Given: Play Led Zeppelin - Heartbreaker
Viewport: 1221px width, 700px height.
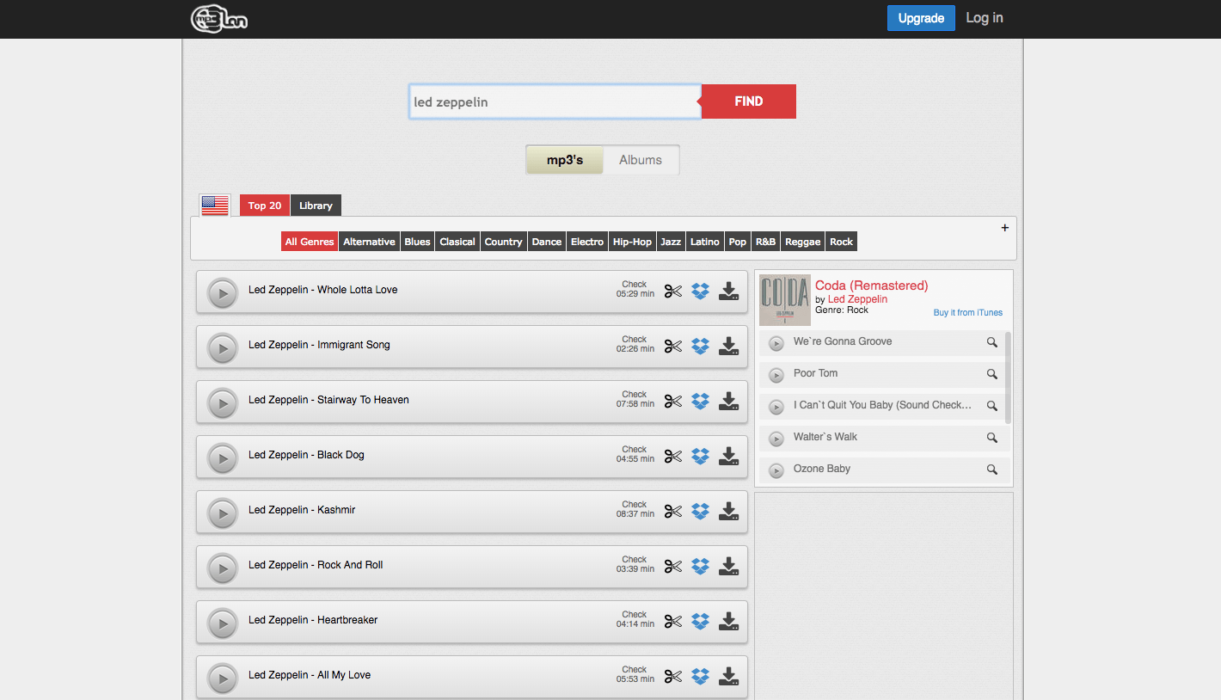Looking at the screenshot, I should (x=223, y=623).
